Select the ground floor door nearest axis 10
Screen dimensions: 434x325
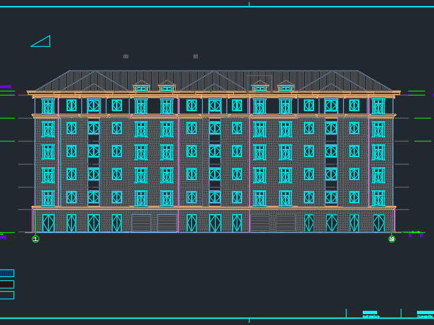pos(378,223)
